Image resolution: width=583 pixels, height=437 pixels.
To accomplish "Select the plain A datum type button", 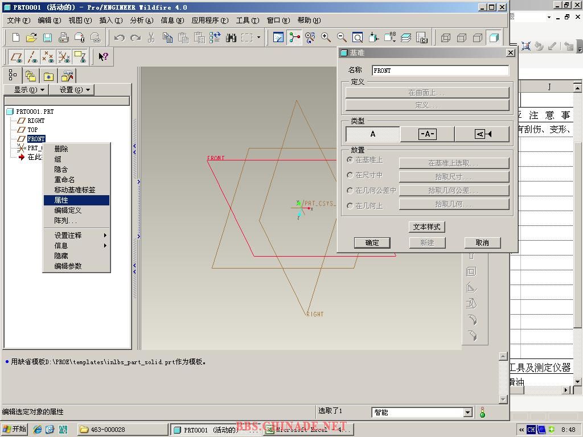I will [373, 134].
